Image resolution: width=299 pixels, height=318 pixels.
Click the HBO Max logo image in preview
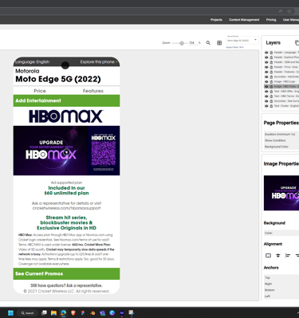[x=66, y=116]
